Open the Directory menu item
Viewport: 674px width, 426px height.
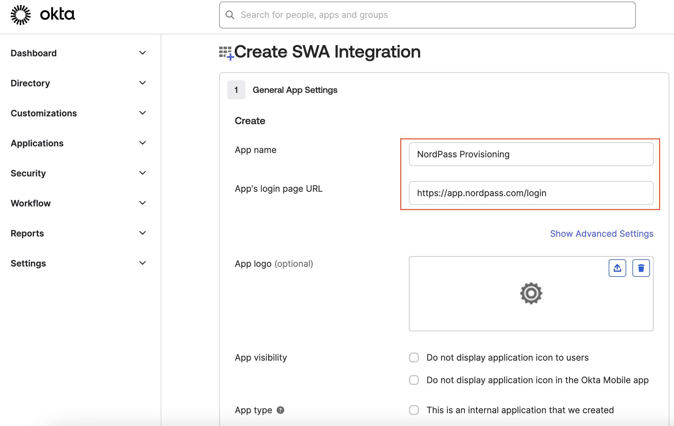[x=30, y=83]
